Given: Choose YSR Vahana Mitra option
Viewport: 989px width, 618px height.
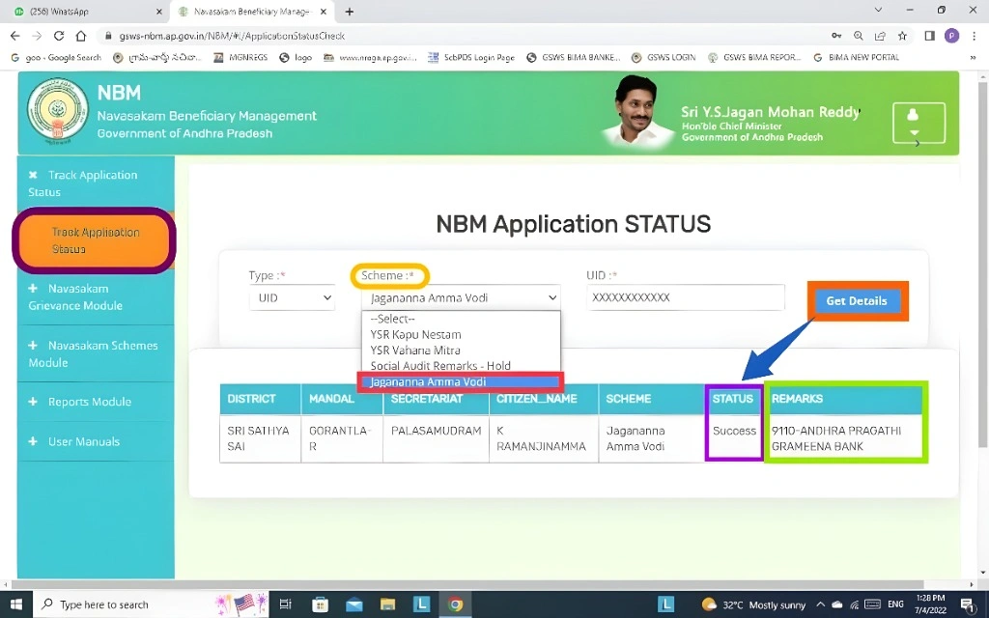Looking at the screenshot, I should (x=461, y=350).
